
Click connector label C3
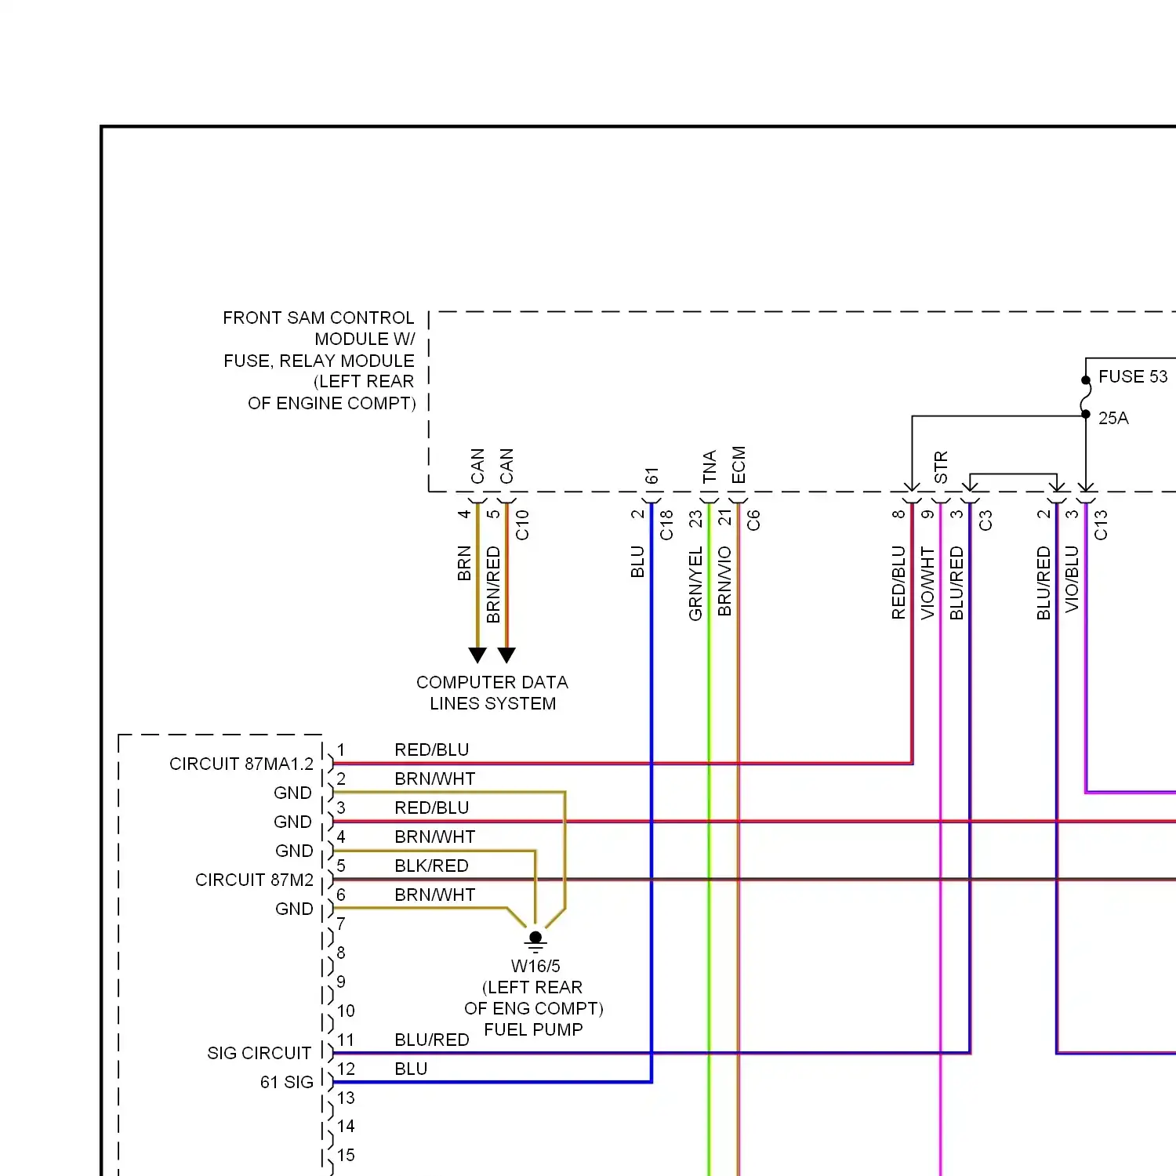pyautogui.click(x=985, y=520)
